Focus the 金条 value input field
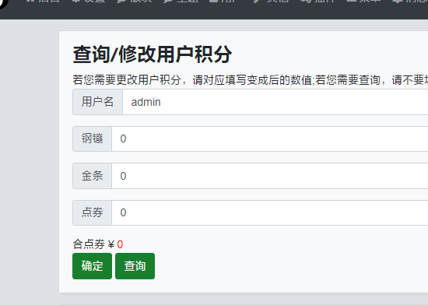This screenshot has height=305, width=428. point(270,176)
